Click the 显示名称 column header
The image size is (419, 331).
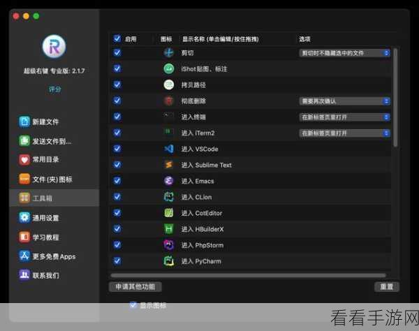[x=221, y=39]
